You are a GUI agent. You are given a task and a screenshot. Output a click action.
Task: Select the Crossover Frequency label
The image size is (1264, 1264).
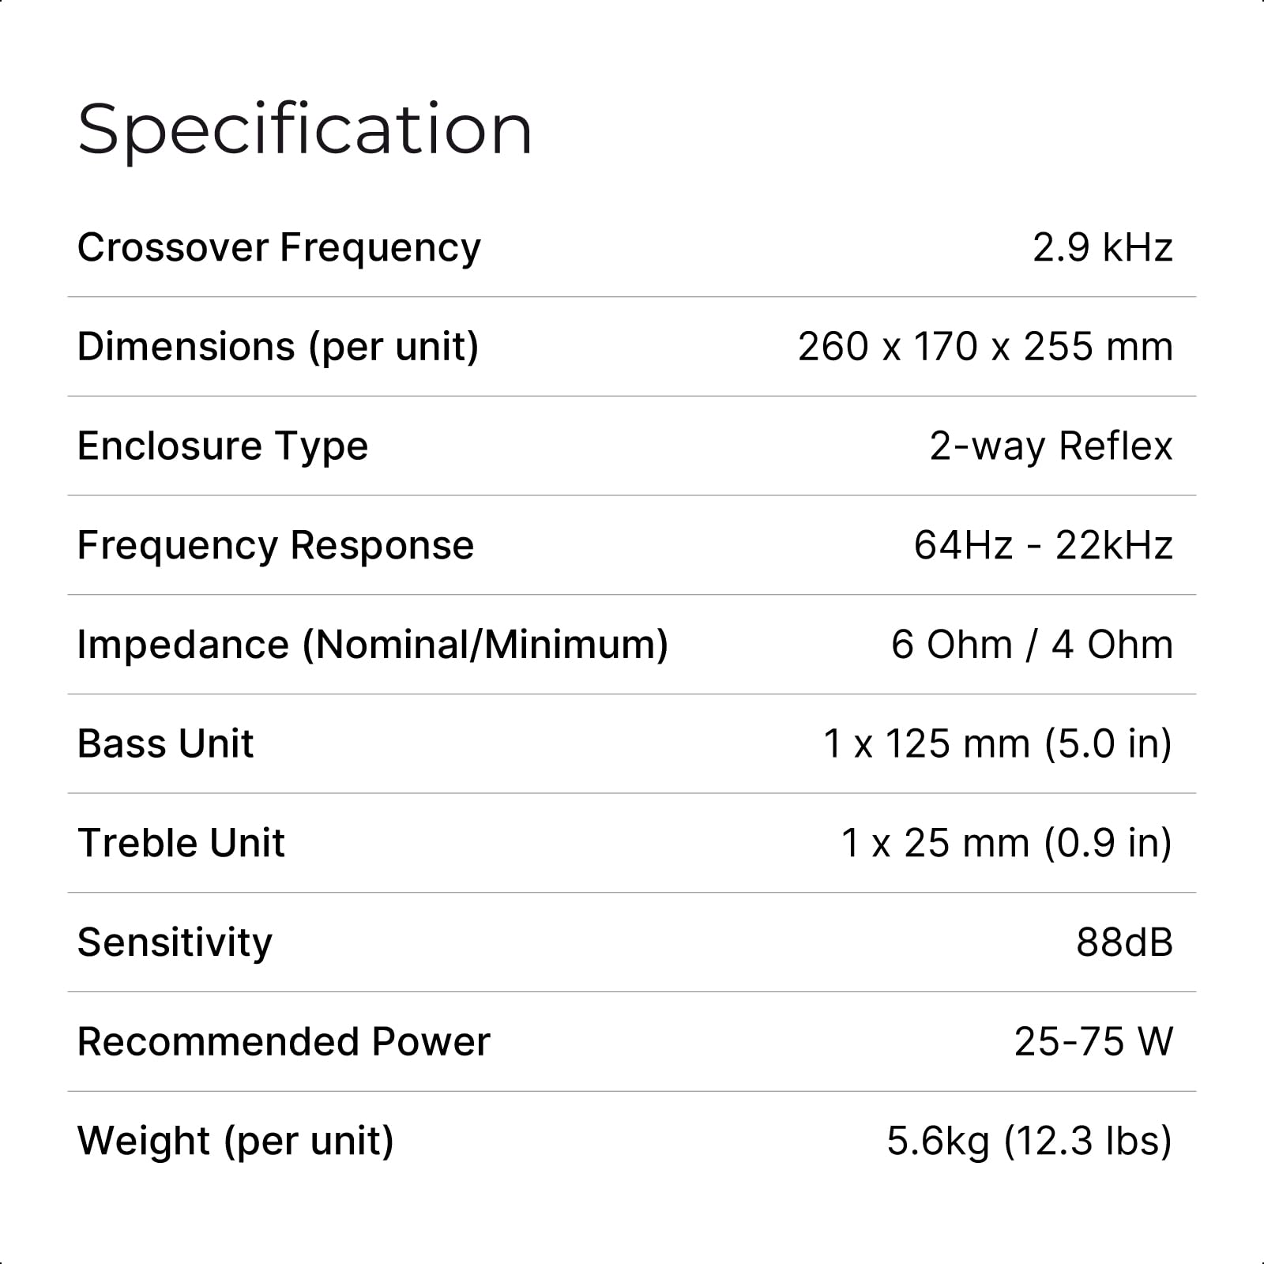[279, 247]
